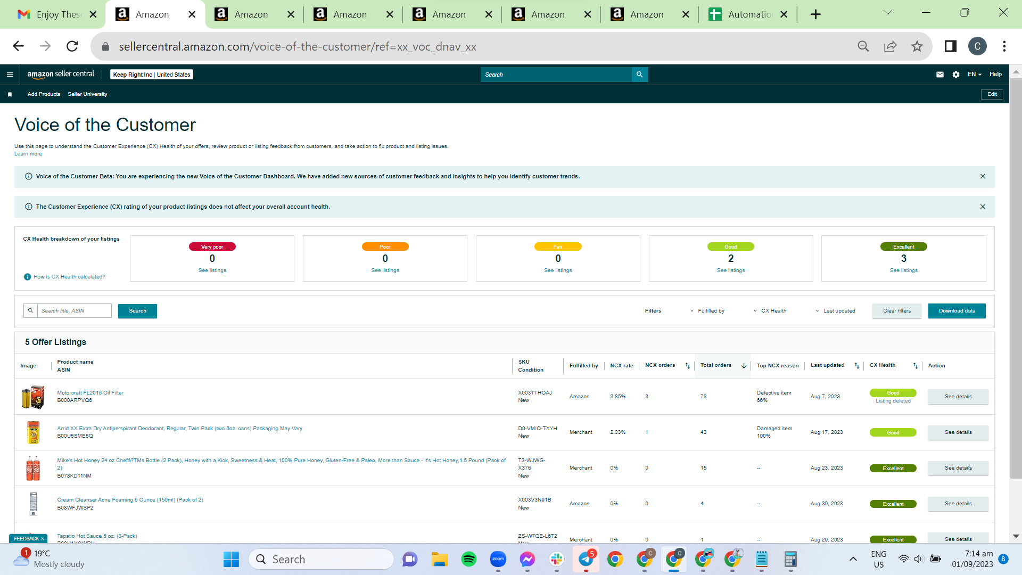Image resolution: width=1022 pixels, height=575 pixels.
Task: Sort listings by Last updated column
Action: point(856,366)
